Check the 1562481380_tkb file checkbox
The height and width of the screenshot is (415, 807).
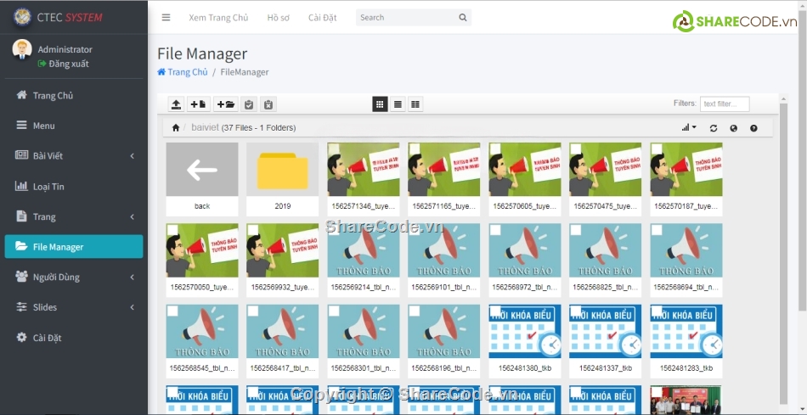pos(495,311)
